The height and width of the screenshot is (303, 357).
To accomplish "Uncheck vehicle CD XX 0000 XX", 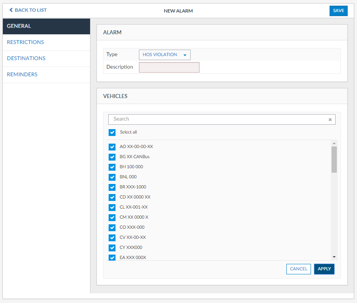I will [x=112, y=197].
